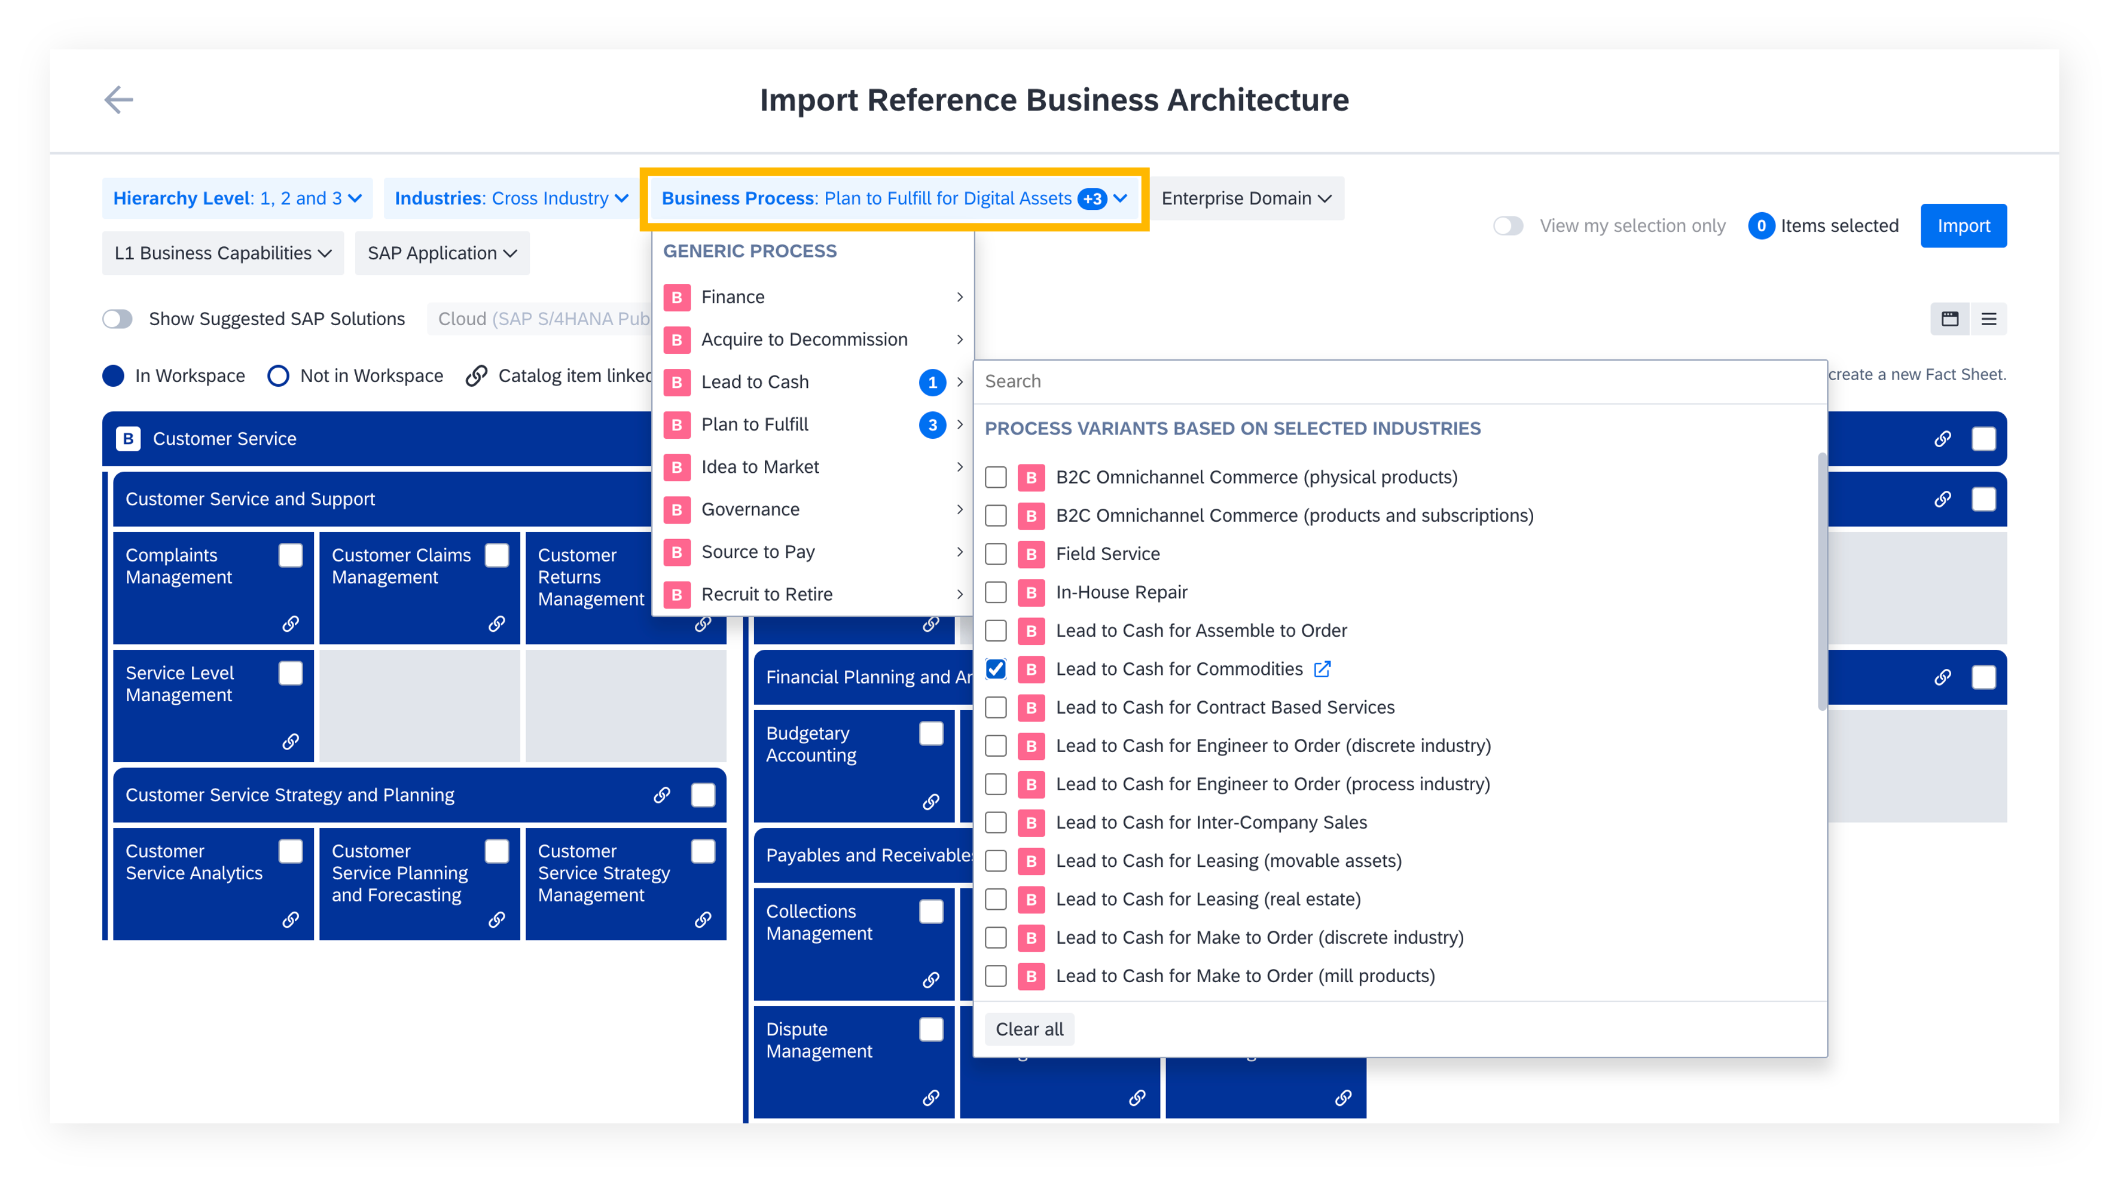
Task: Open the Hierarchy Level filter dropdown
Action: [237, 198]
